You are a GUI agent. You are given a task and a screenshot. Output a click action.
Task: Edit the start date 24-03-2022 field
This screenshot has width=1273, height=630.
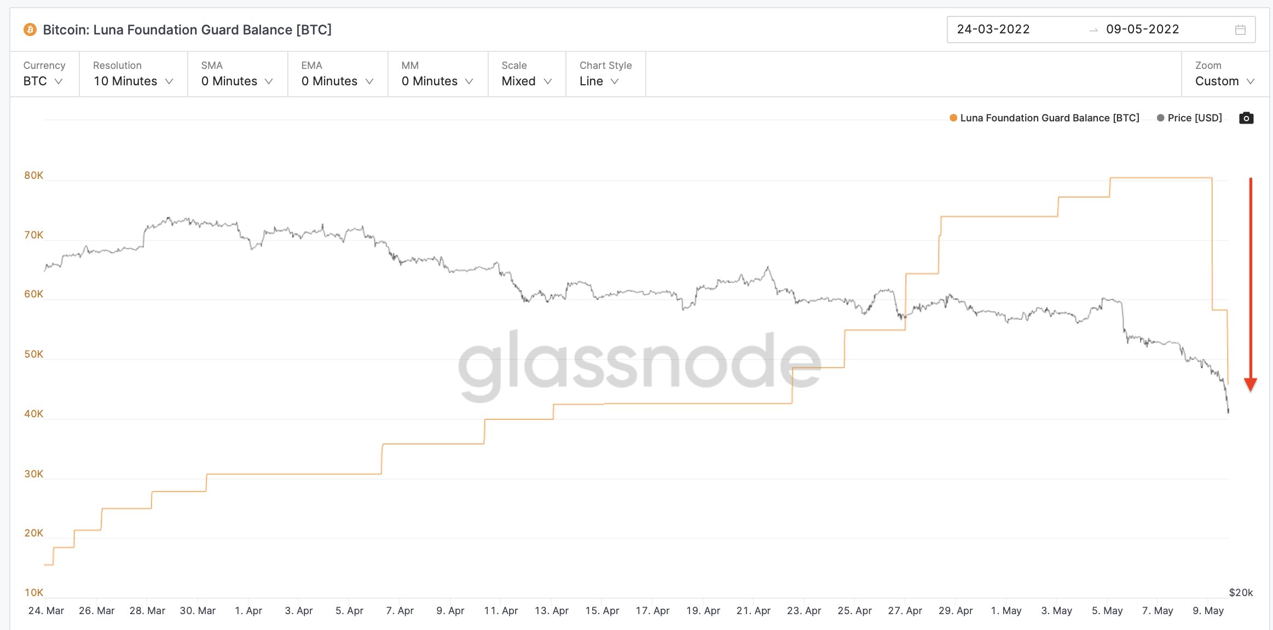[993, 30]
